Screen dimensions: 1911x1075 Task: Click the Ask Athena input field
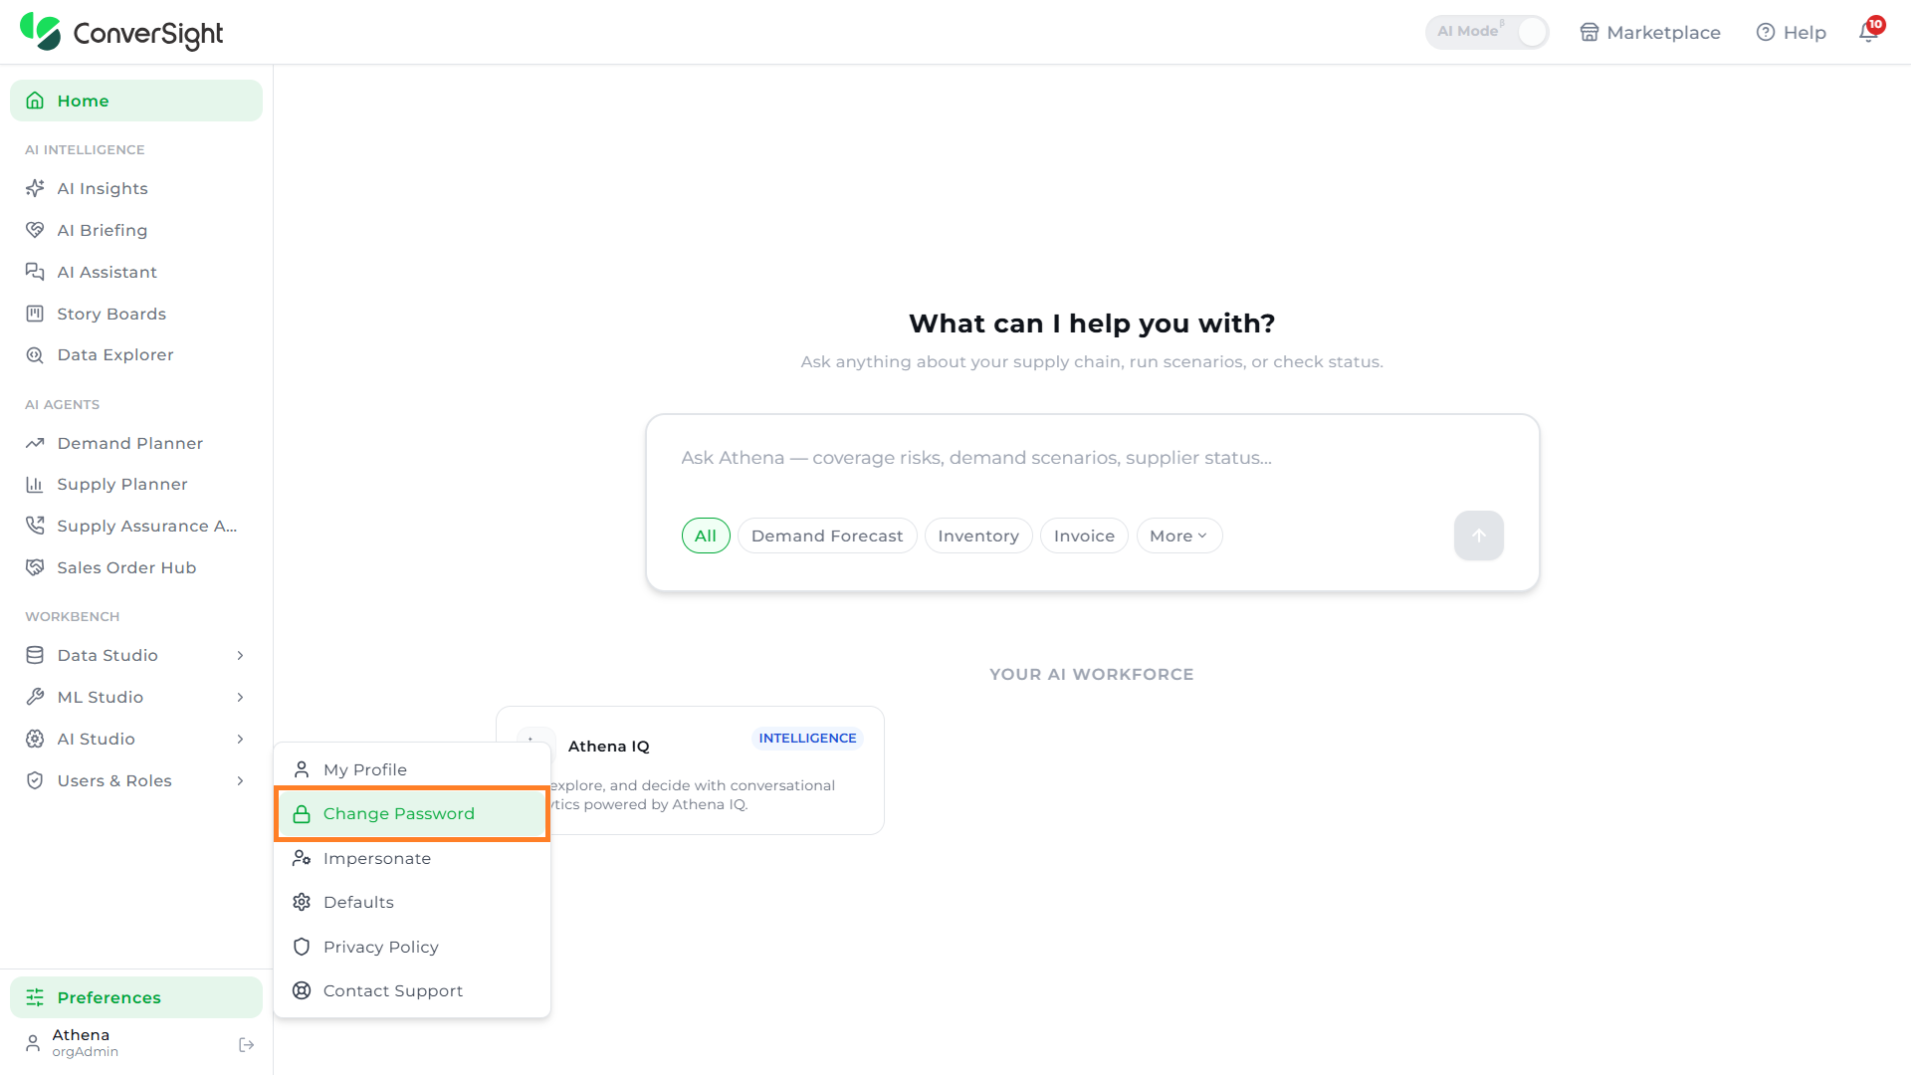click(1092, 458)
